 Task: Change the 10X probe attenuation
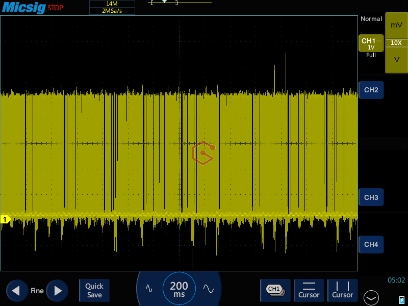coord(396,43)
